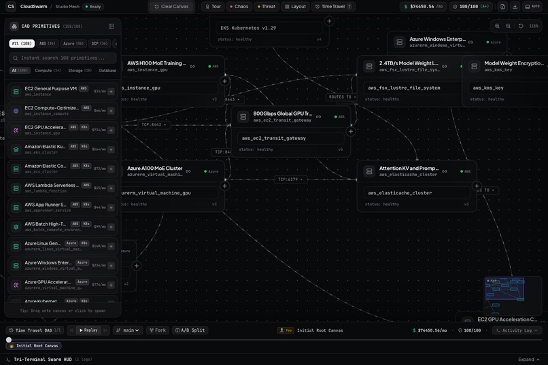The image size is (548, 365).
Task: Click the zoom in magnifier icon
Action: pyautogui.click(x=497, y=26)
